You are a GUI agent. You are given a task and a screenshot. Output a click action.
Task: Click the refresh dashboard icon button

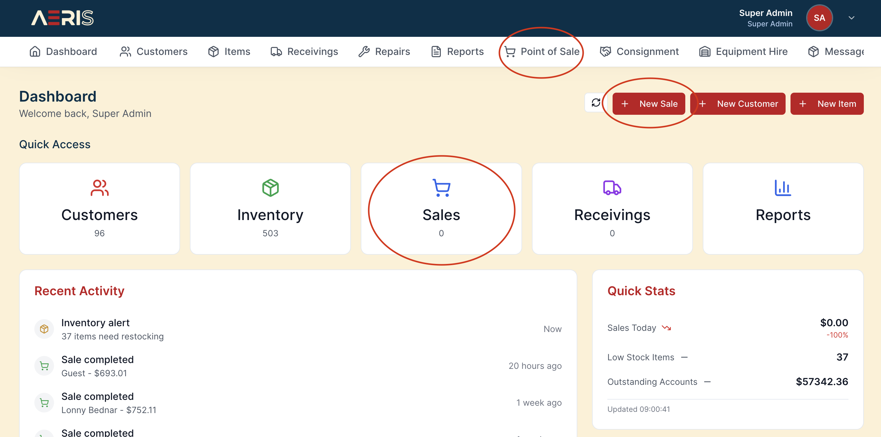pyautogui.click(x=595, y=103)
